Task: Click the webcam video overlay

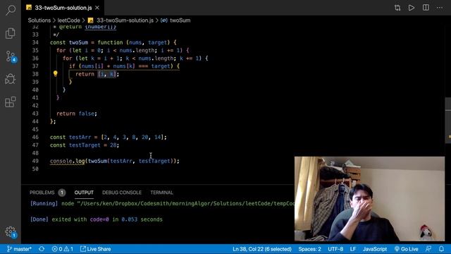Action: (369, 199)
